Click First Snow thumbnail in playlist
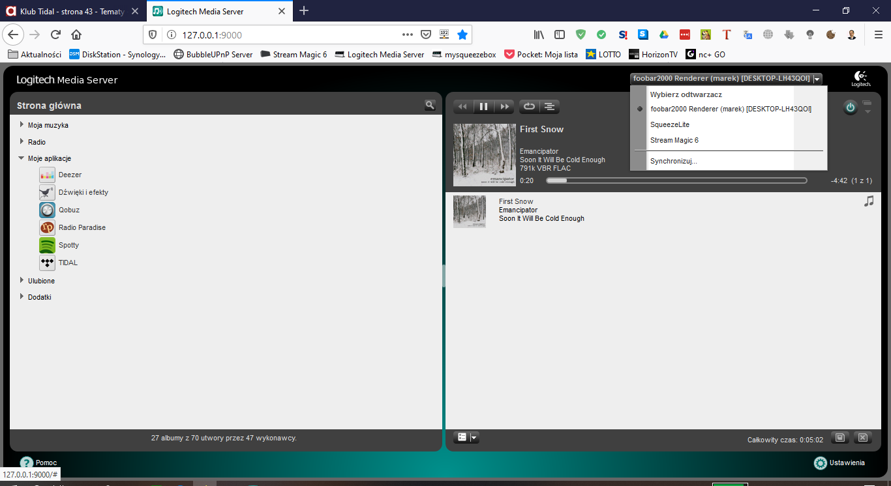Viewport: 891px width, 486px height. pyautogui.click(x=470, y=212)
